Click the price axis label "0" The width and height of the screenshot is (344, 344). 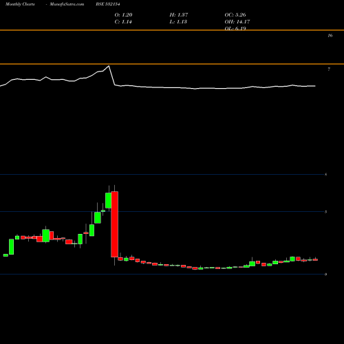click(325, 275)
